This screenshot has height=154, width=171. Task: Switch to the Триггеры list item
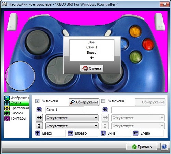tap(17, 118)
